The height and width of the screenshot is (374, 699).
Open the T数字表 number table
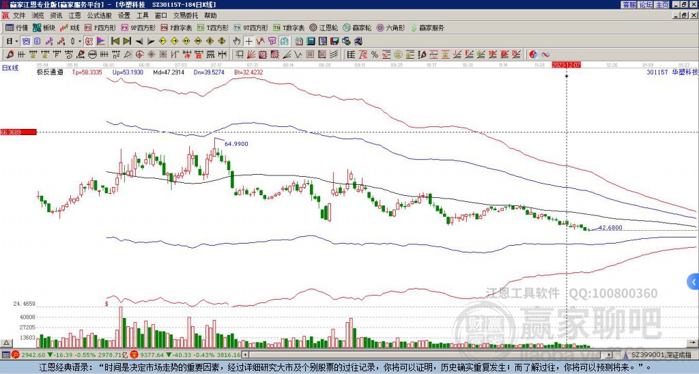(289, 27)
